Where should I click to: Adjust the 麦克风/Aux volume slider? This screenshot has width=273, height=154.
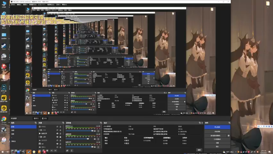[x=80, y=131]
